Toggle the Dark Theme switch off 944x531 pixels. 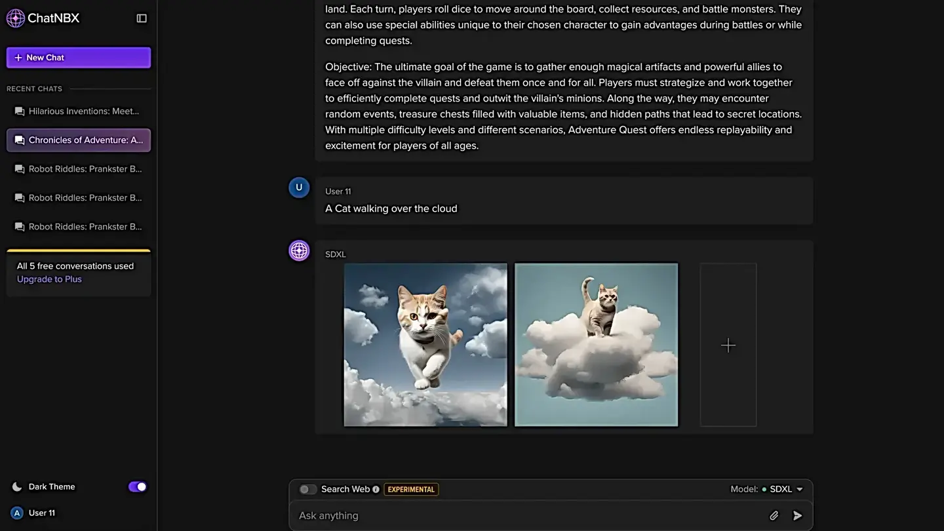tap(137, 486)
